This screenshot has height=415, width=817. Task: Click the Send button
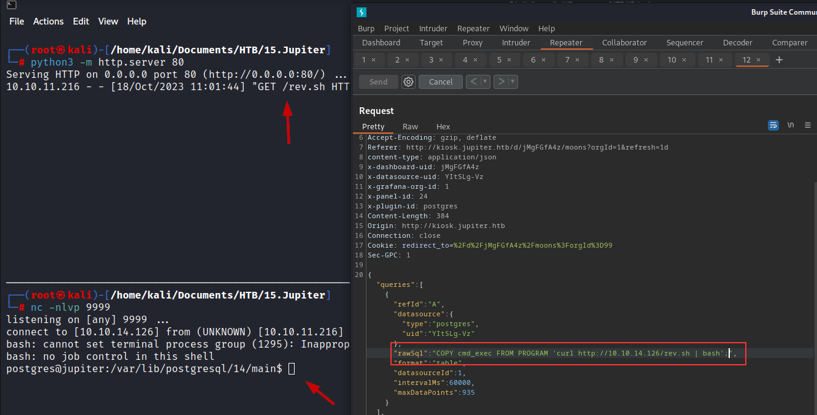point(379,82)
